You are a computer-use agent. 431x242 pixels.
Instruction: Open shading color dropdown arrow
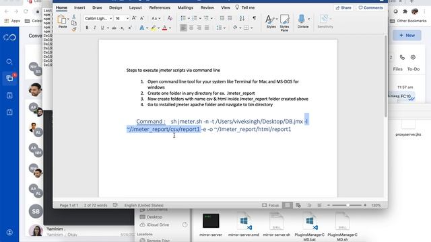click(x=240, y=28)
